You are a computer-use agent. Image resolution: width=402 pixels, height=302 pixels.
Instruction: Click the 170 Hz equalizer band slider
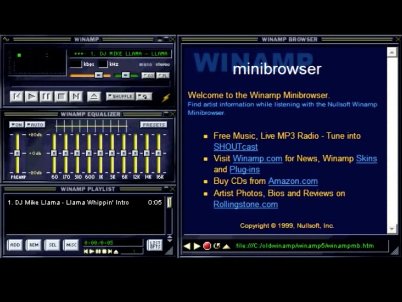click(66, 153)
